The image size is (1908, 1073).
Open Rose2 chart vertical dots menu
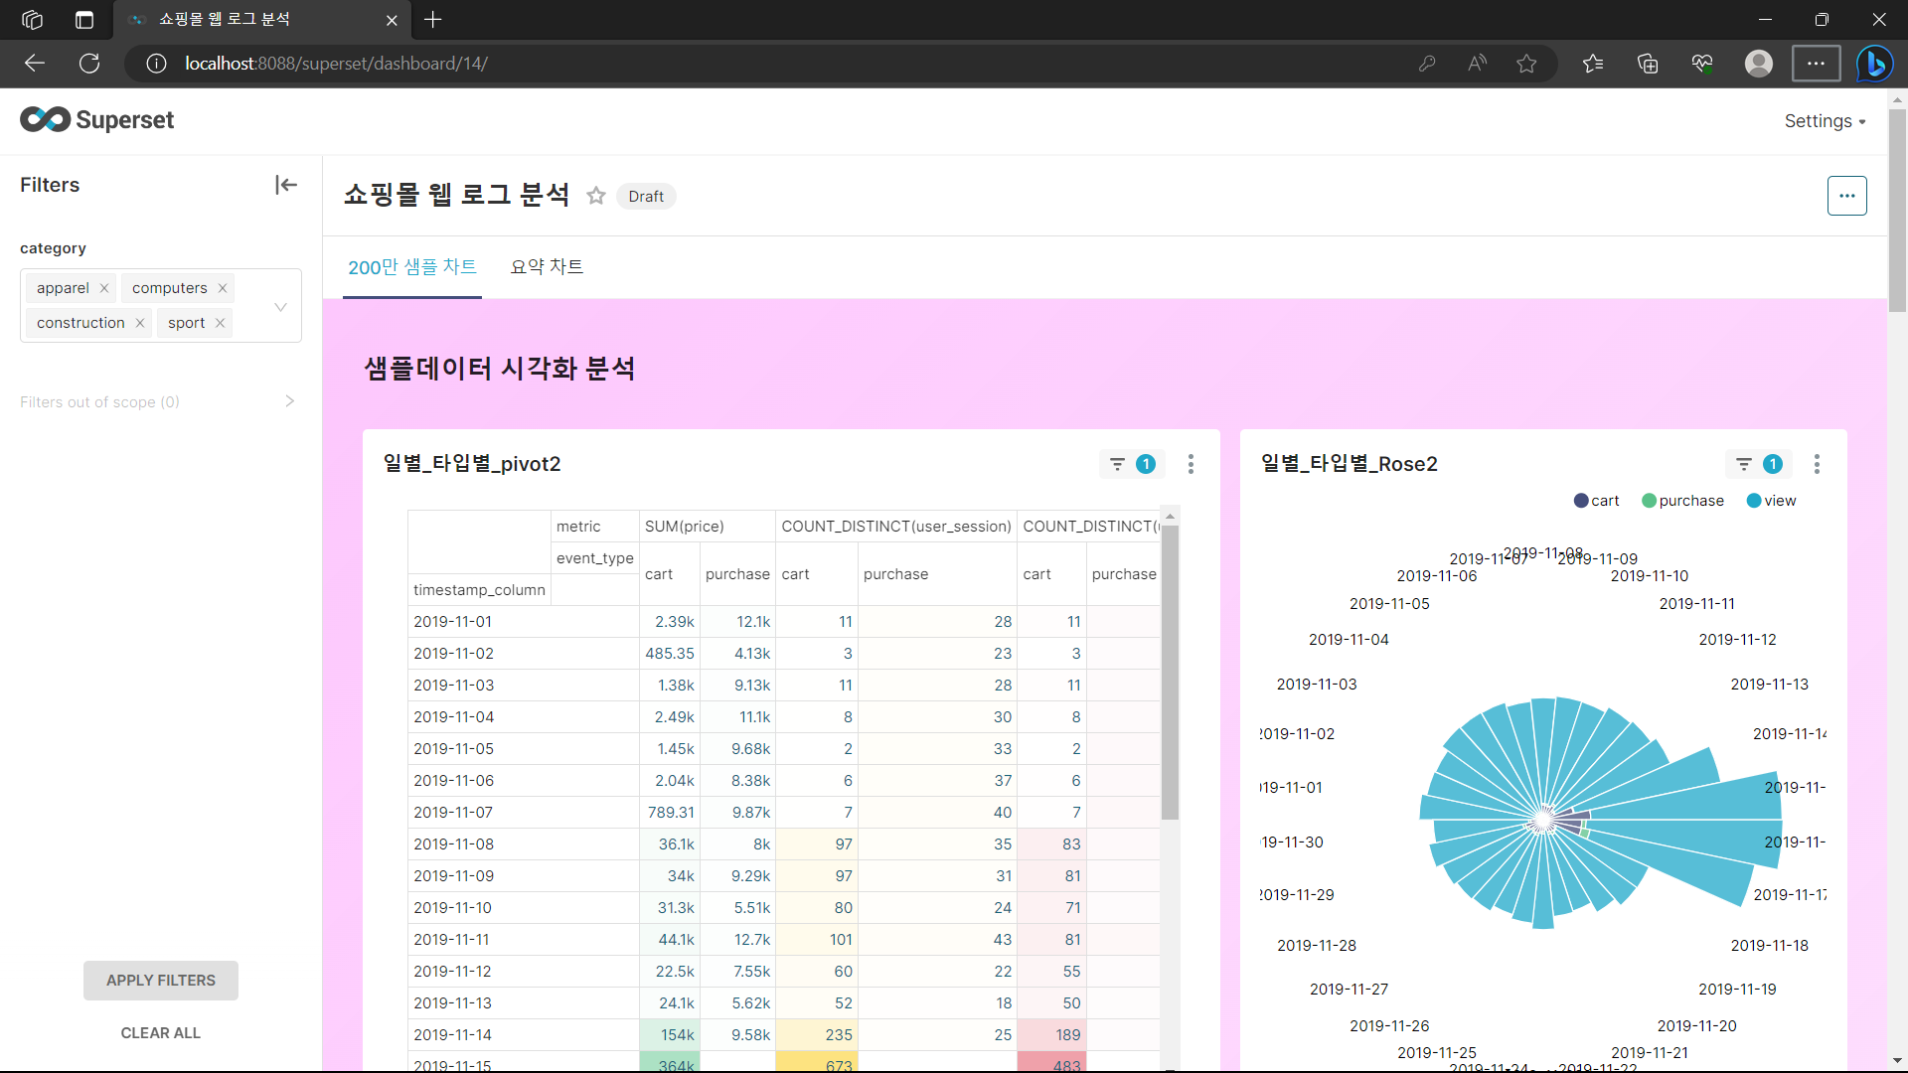[1817, 464]
